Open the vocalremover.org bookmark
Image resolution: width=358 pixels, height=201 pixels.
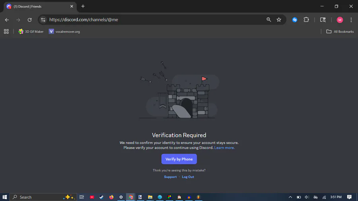(x=64, y=32)
